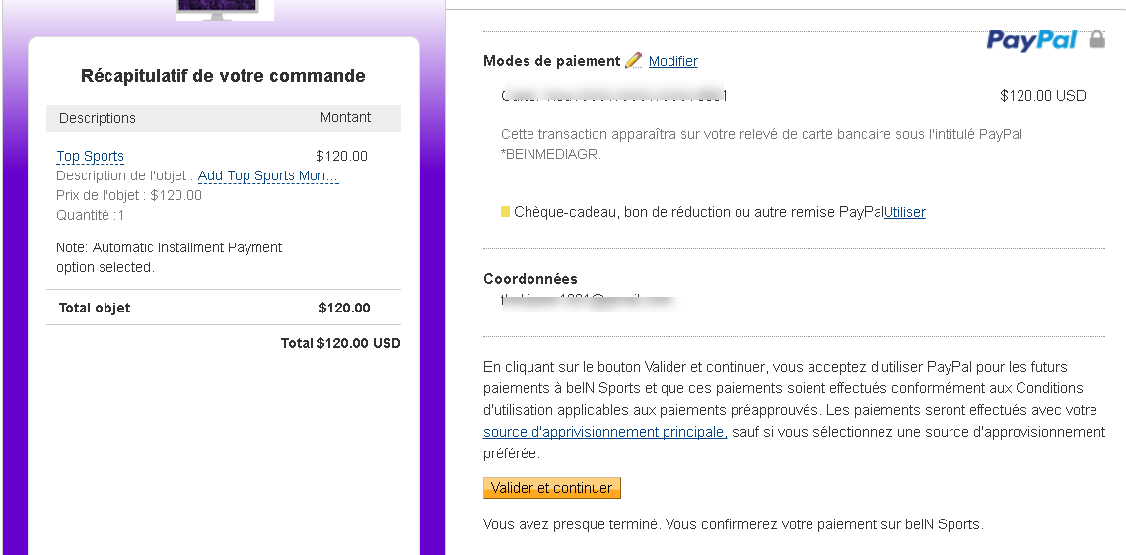Open the source d'approvisionnement principale link
Screen dimensions: 1126x555
(604, 432)
